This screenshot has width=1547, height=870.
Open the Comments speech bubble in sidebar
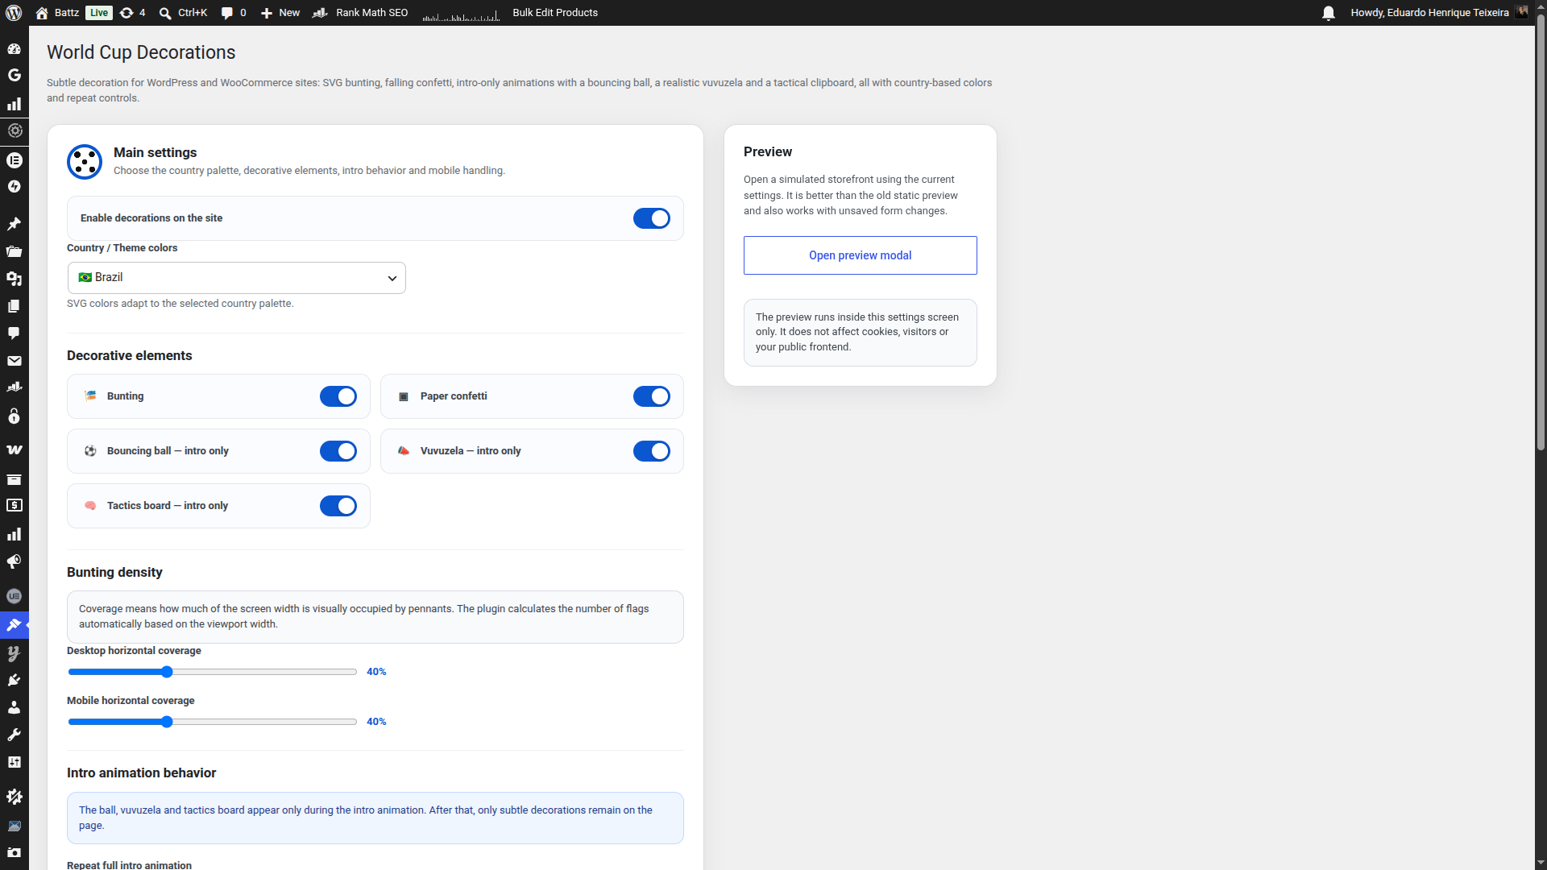point(14,333)
